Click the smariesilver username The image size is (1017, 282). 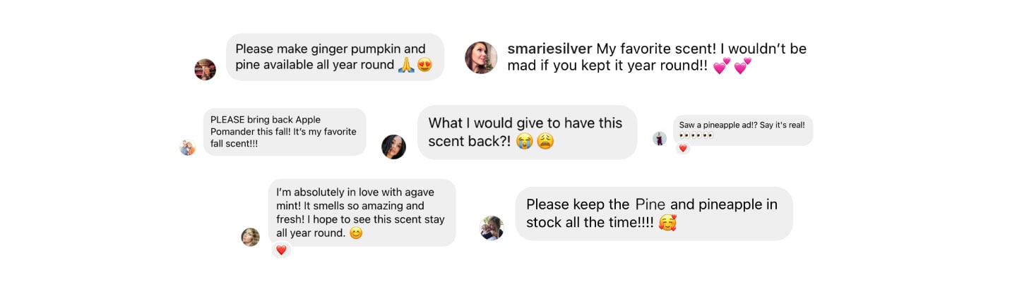(550, 49)
